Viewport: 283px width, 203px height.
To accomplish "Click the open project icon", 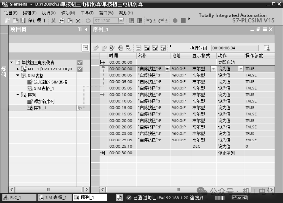I will pos(15,20).
